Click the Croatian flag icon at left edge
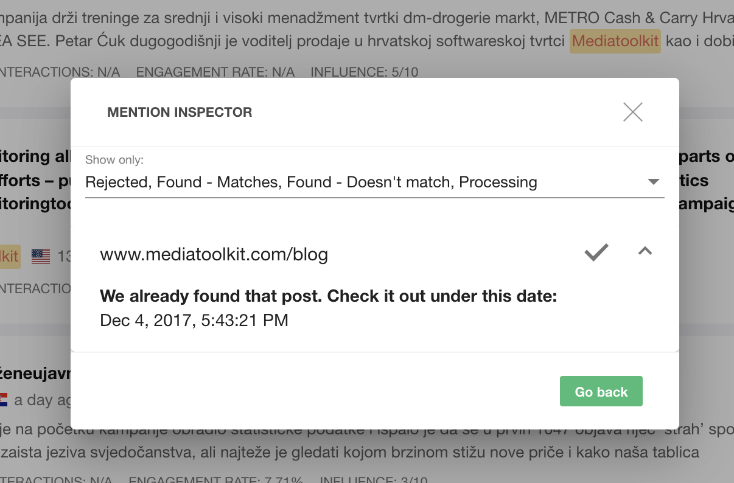This screenshot has width=734, height=483. point(3,400)
